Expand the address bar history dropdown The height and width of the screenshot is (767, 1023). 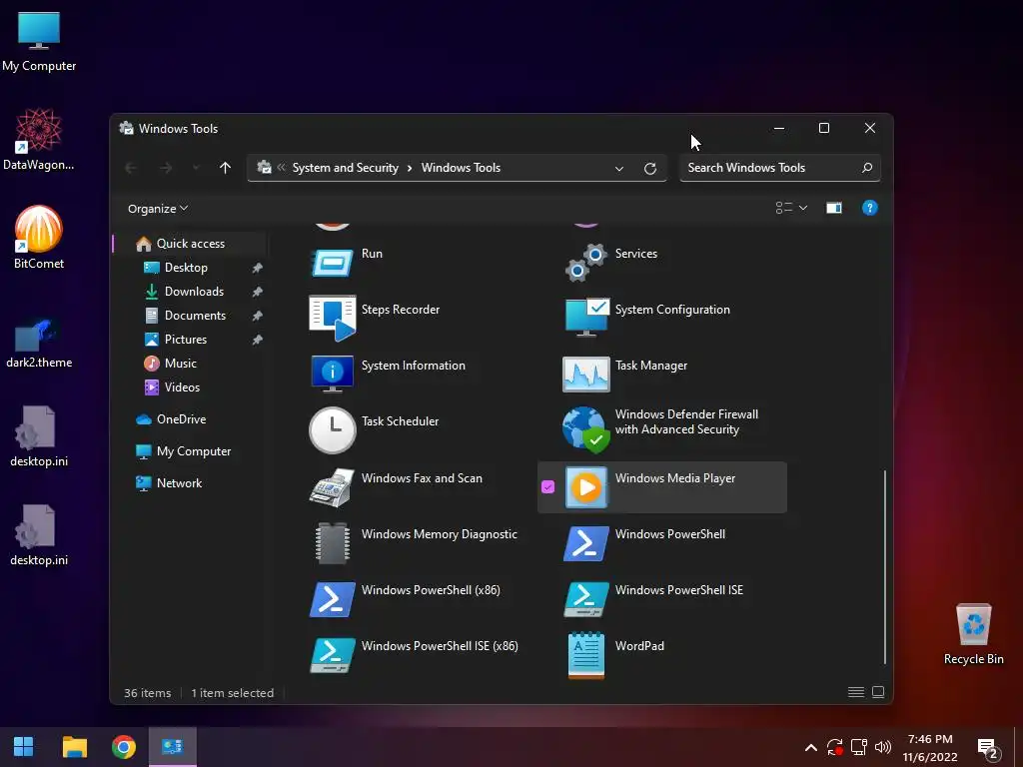pyautogui.click(x=619, y=168)
